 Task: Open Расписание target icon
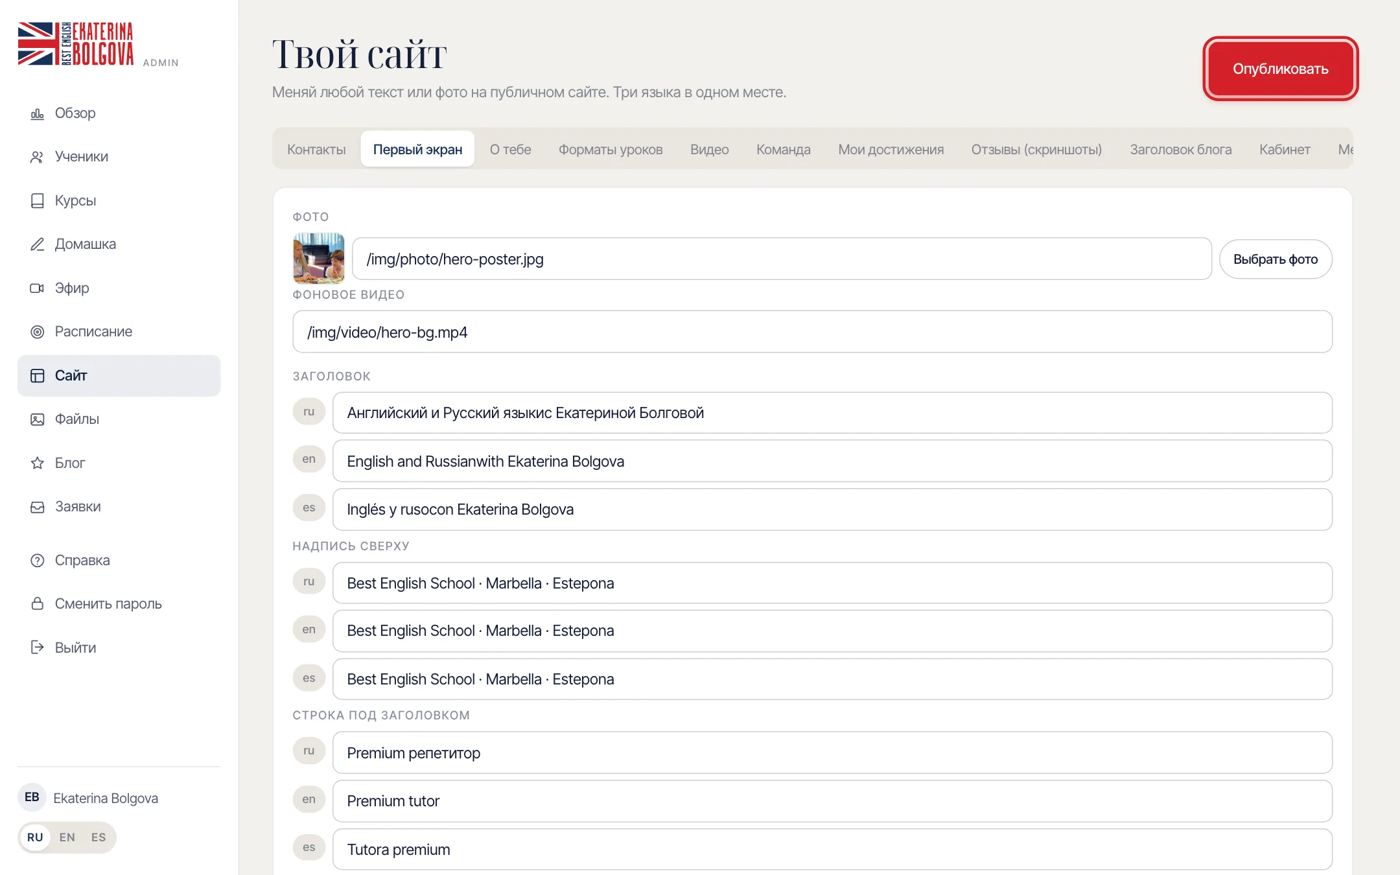(x=37, y=332)
